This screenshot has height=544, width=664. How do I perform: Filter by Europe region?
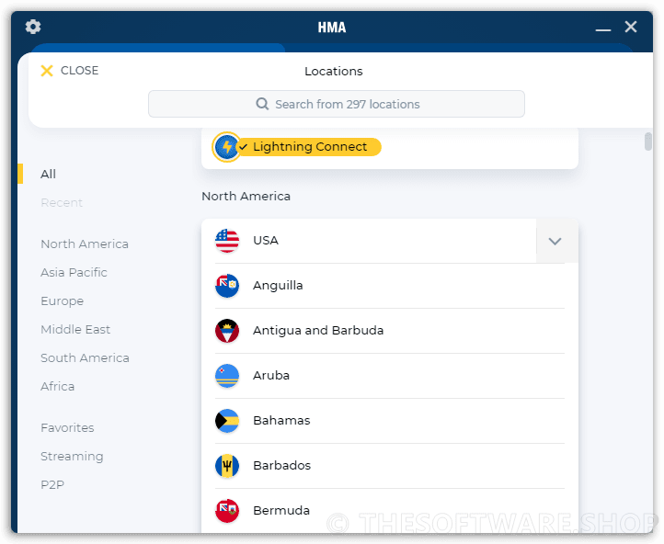point(62,301)
